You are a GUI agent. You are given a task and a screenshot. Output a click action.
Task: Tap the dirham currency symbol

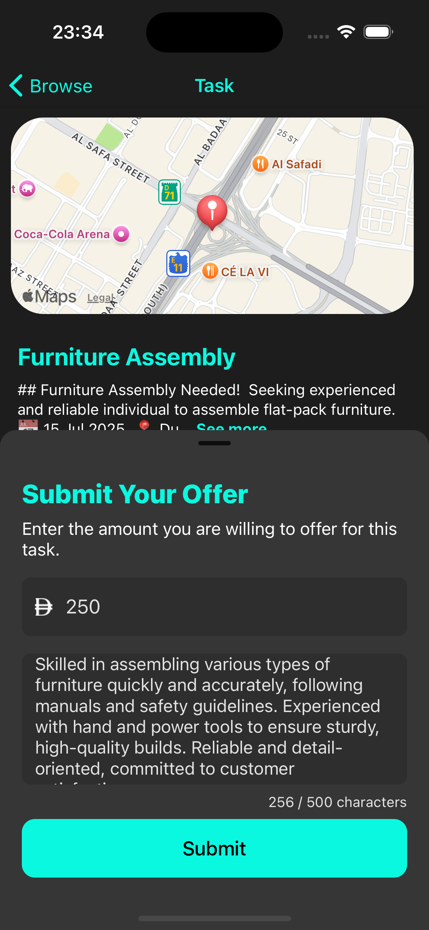[x=44, y=607]
